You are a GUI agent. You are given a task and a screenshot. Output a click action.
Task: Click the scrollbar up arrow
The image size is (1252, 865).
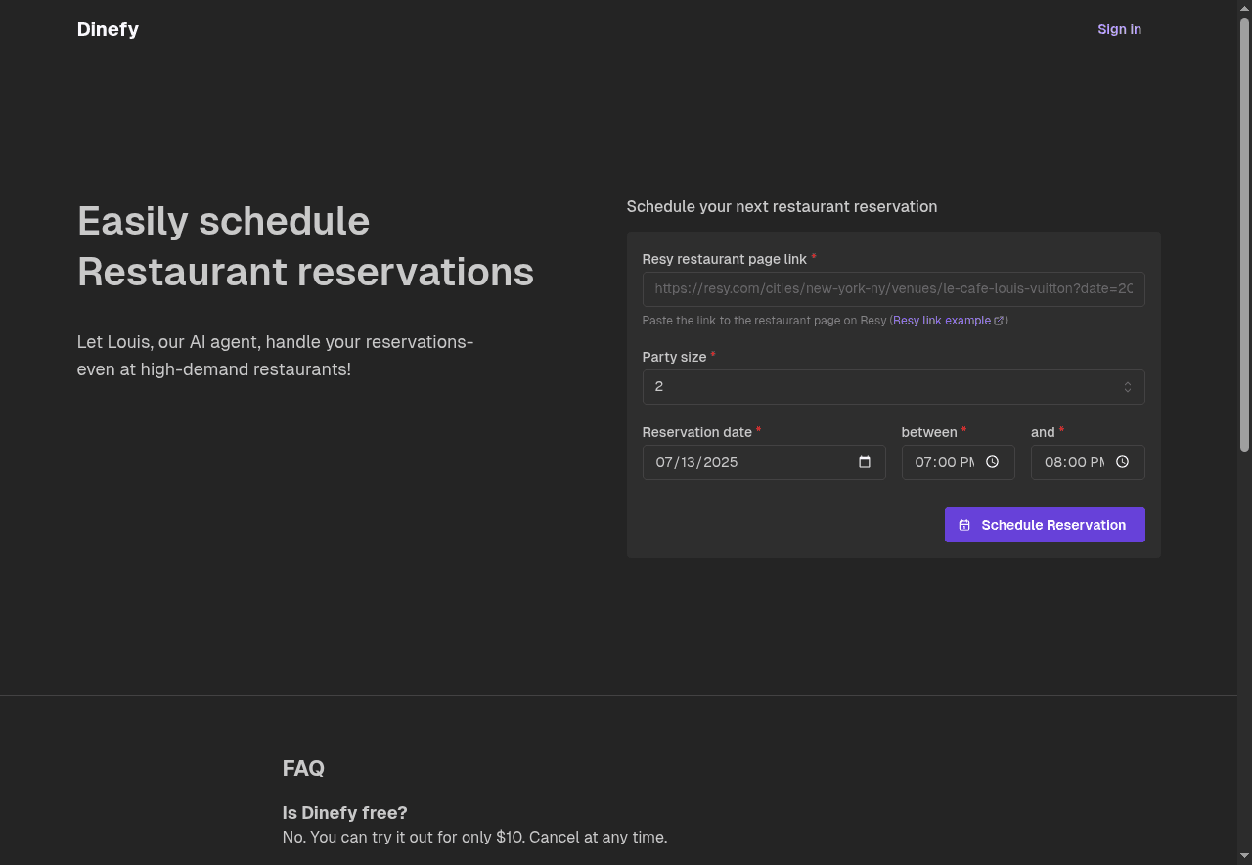click(1244, 8)
